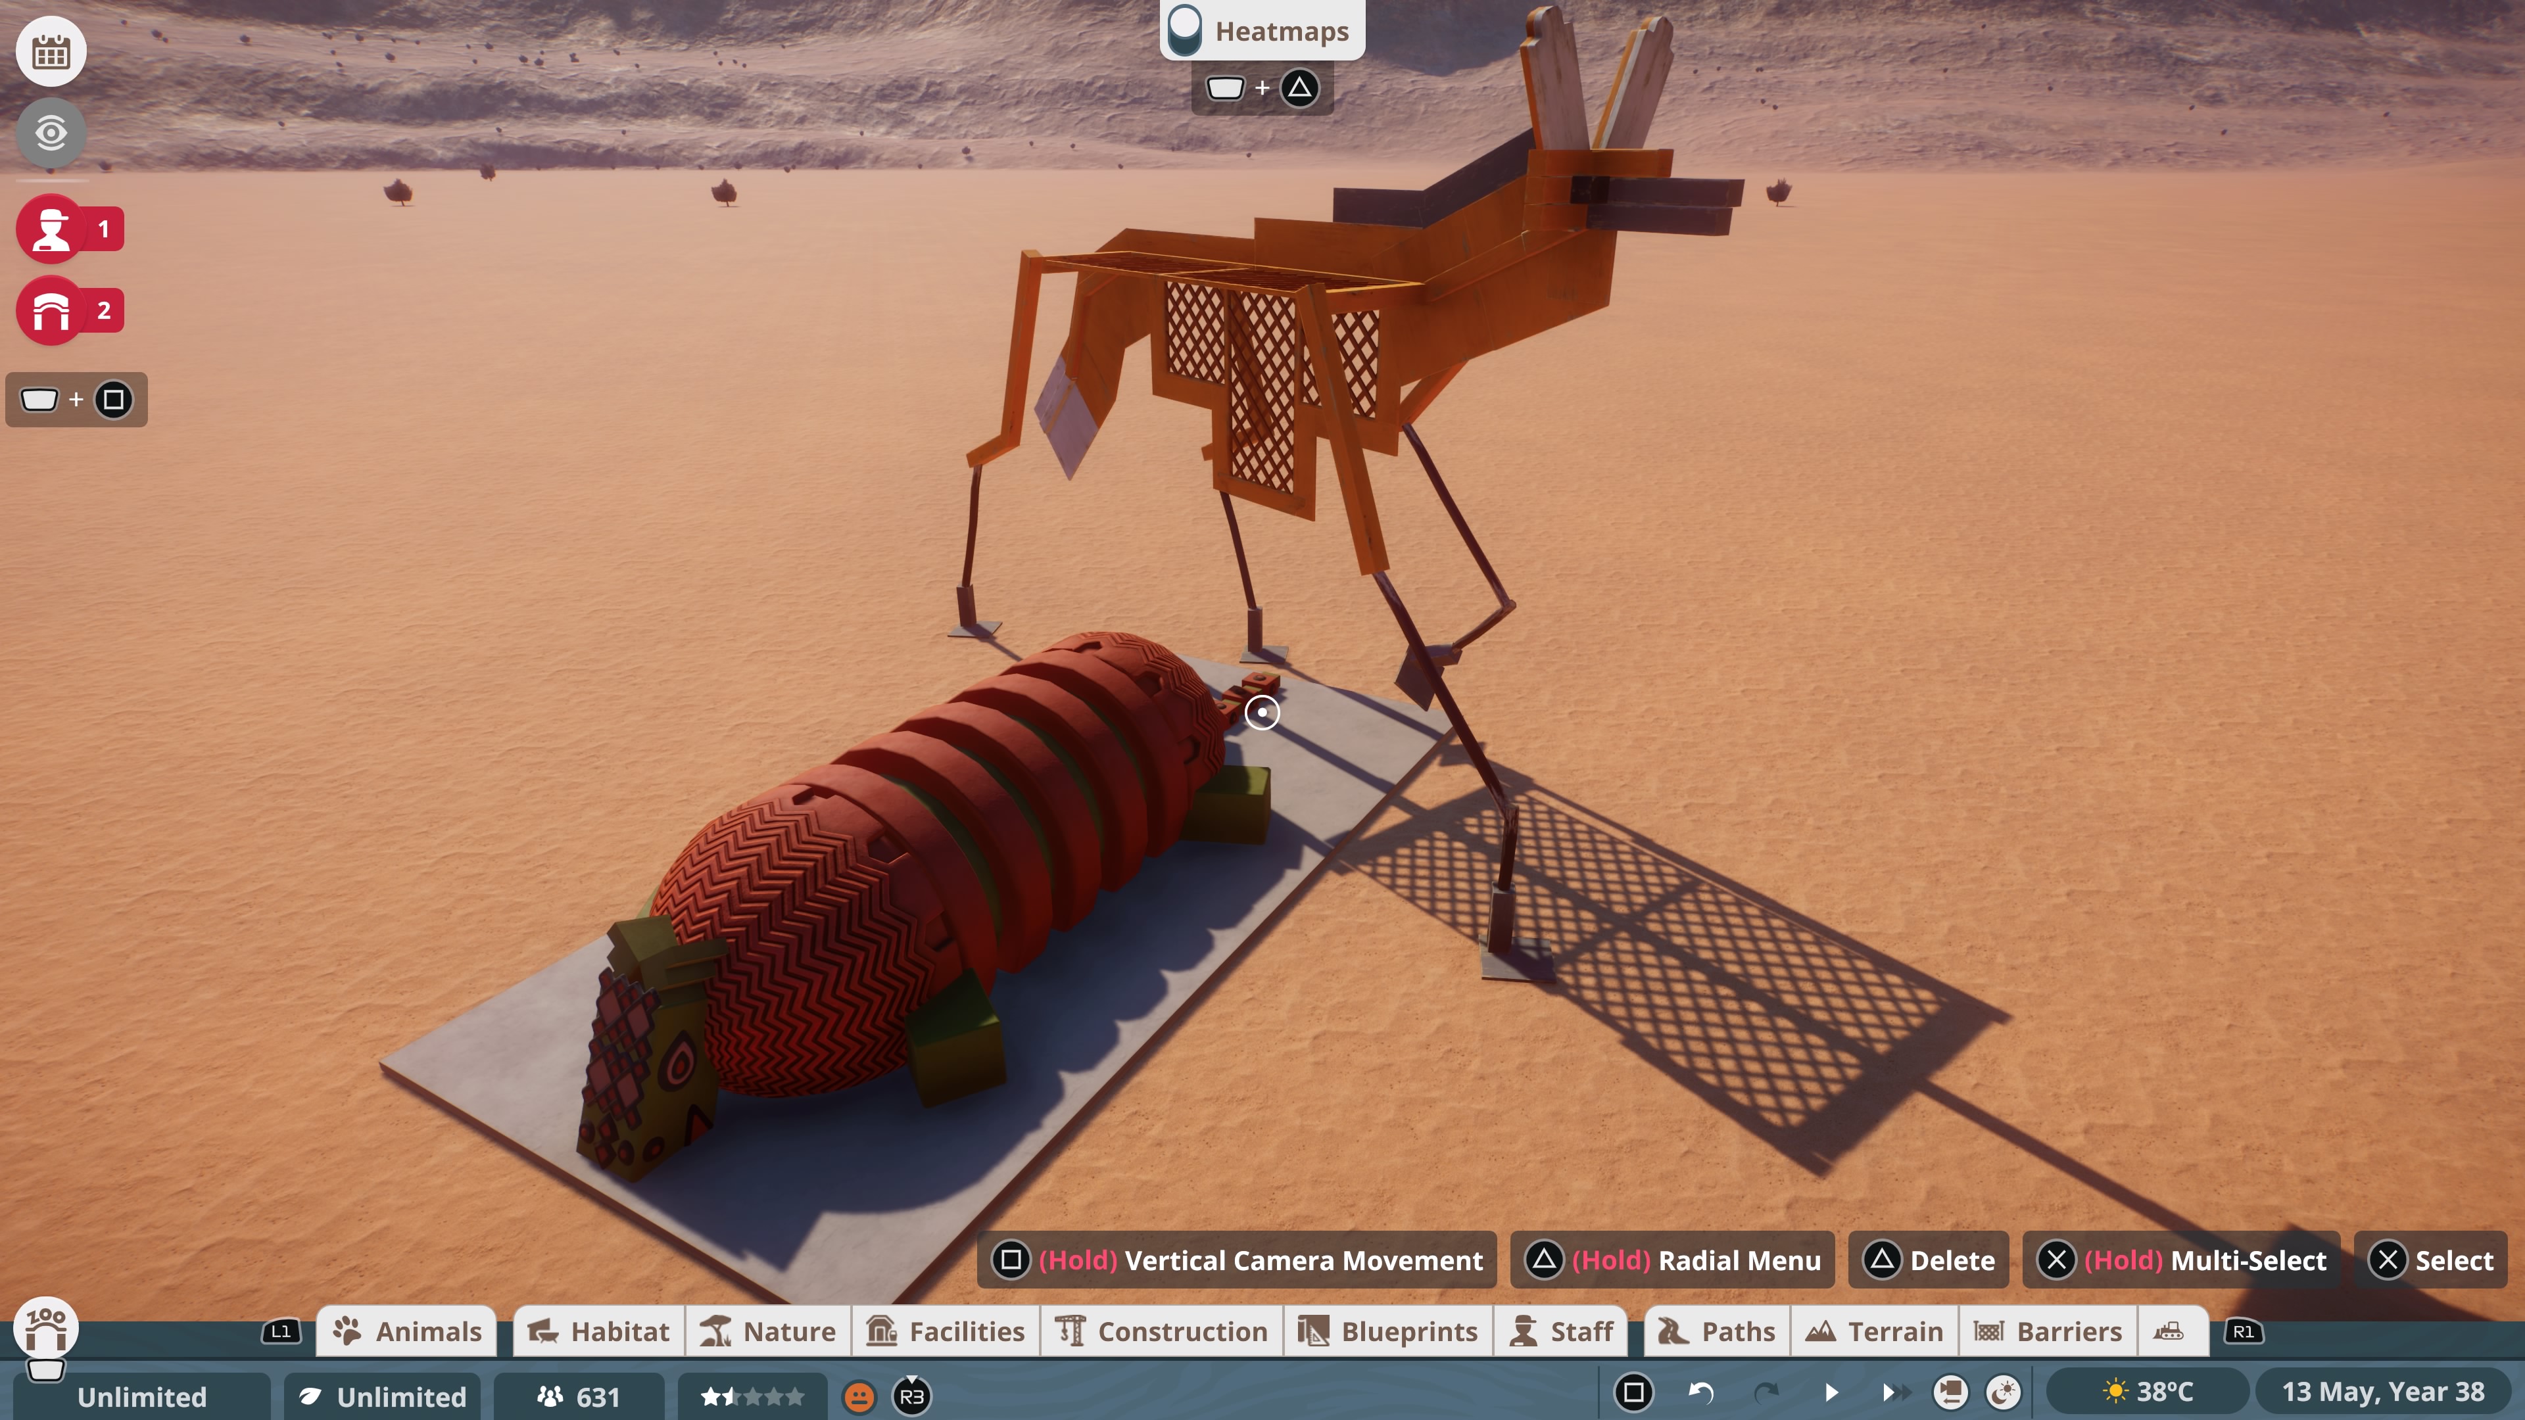
Task: Click the Unlimited cash balance display
Action: 142,1396
